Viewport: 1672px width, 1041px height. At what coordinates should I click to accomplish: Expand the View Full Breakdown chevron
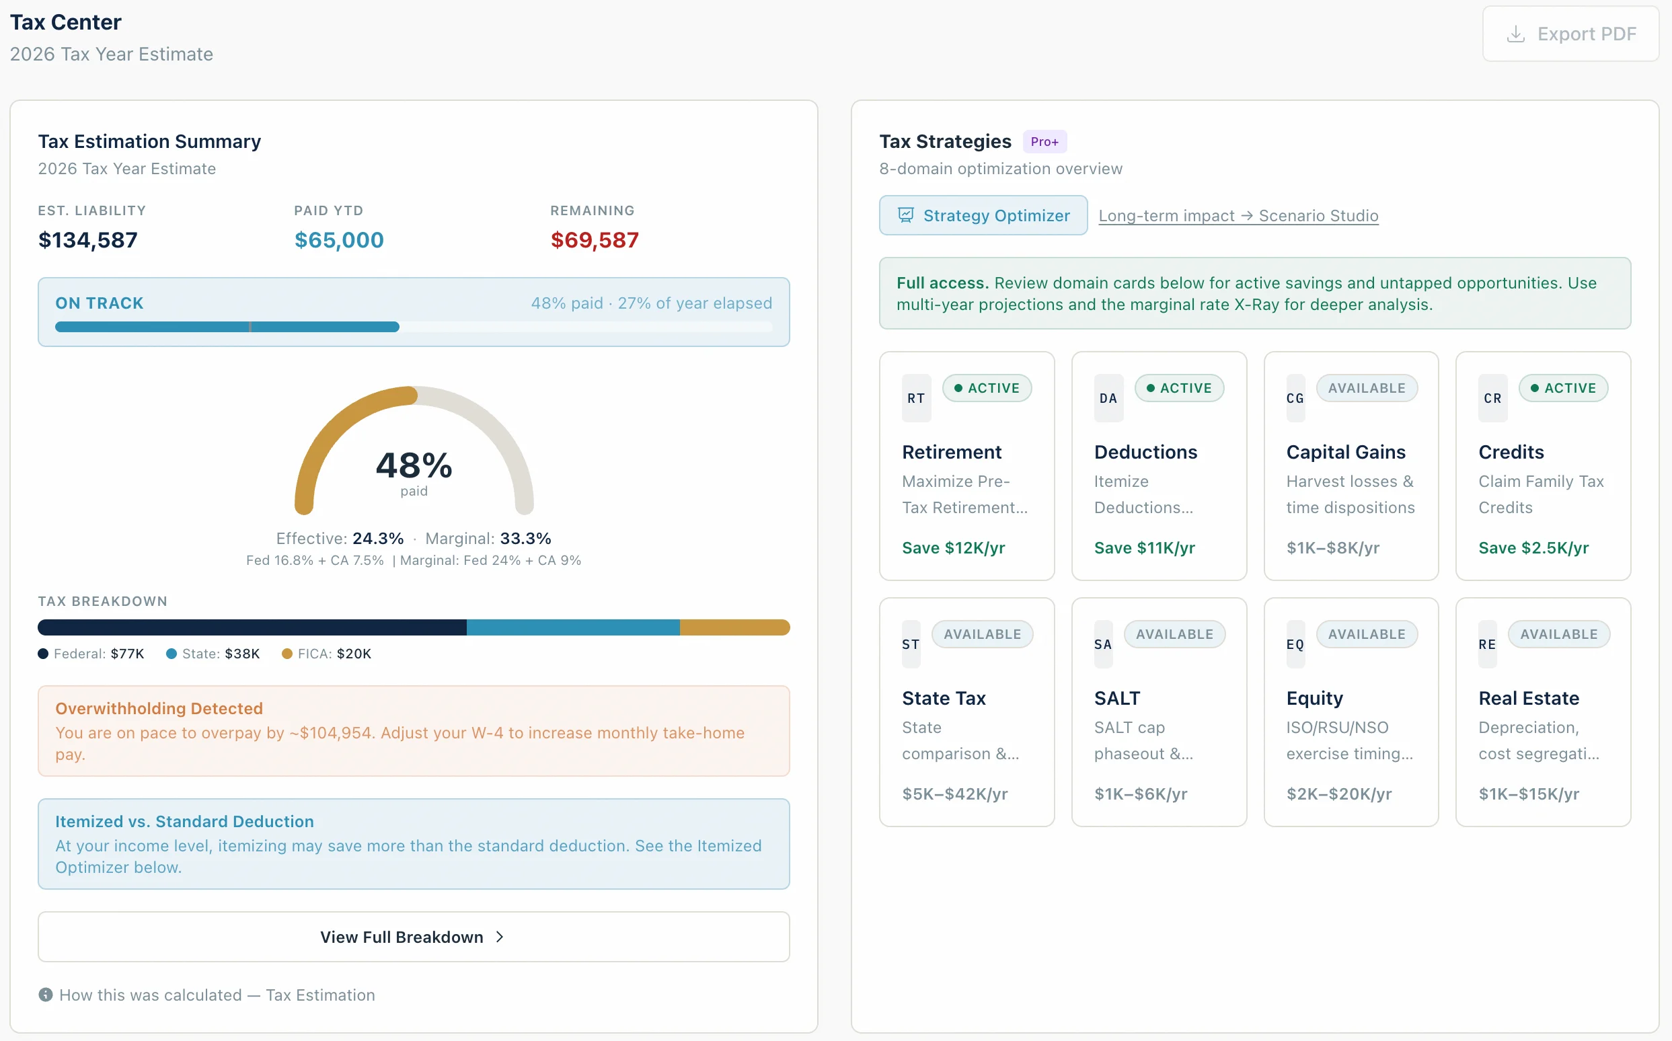coord(500,936)
